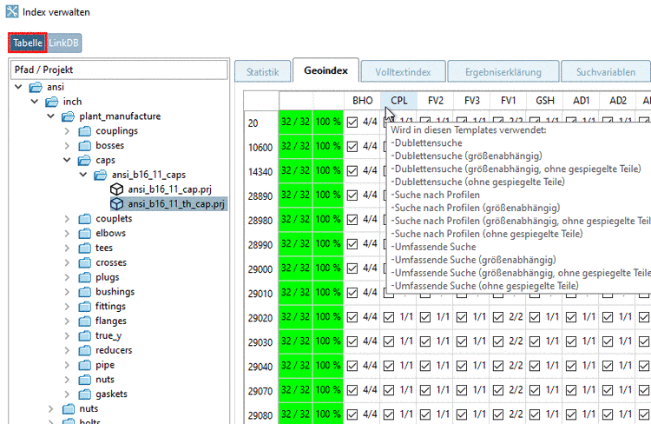Toggle AD1 checkbox in row 29020
The height and width of the screenshot is (424, 651).
pos(571,318)
